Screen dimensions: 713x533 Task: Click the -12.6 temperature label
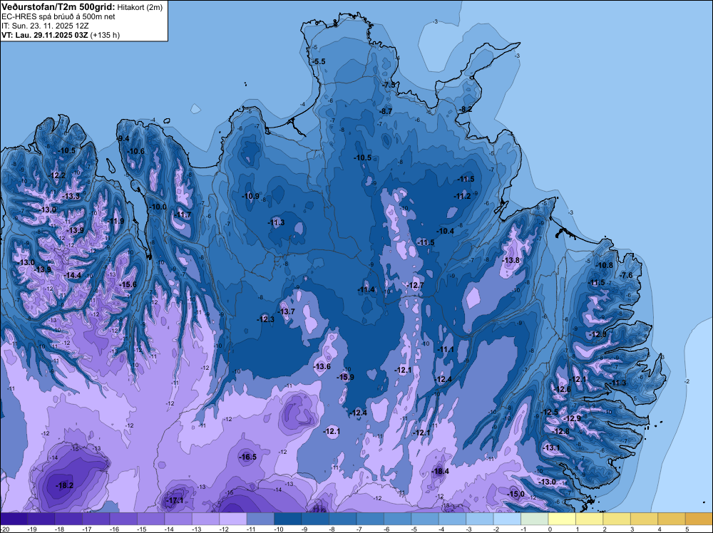[562, 389]
